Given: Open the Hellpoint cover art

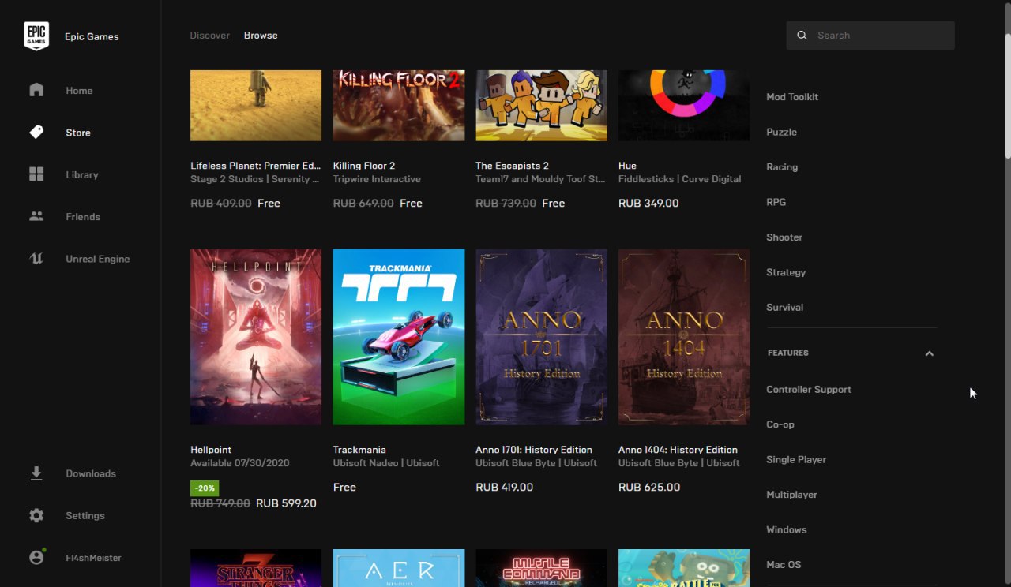Looking at the screenshot, I should [x=256, y=337].
